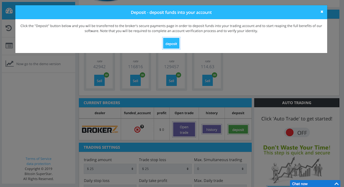Close the deposit dialog with the X

click(322, 12)
